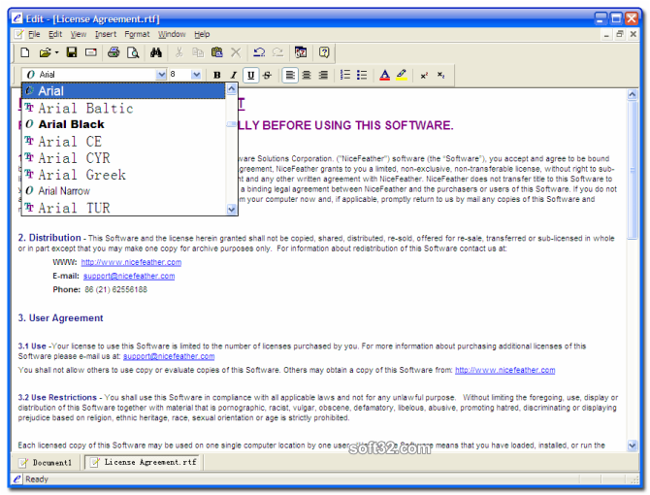
Task: Collapse the font name dropdown arrow
Action: point(161,75)
